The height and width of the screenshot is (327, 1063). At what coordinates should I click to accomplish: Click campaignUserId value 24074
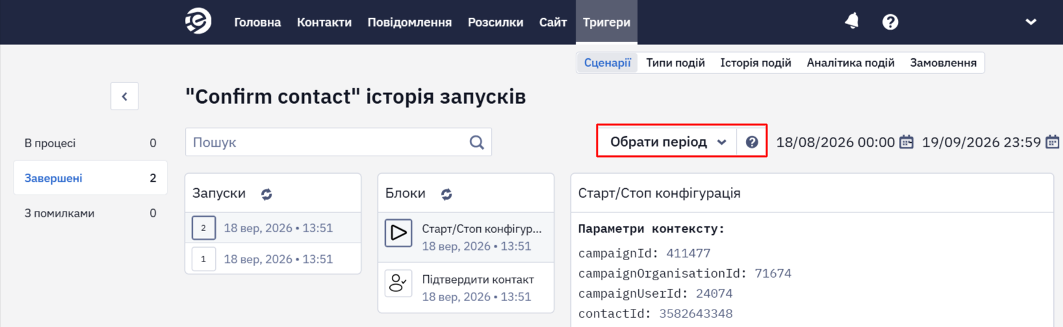coord(714,293)
